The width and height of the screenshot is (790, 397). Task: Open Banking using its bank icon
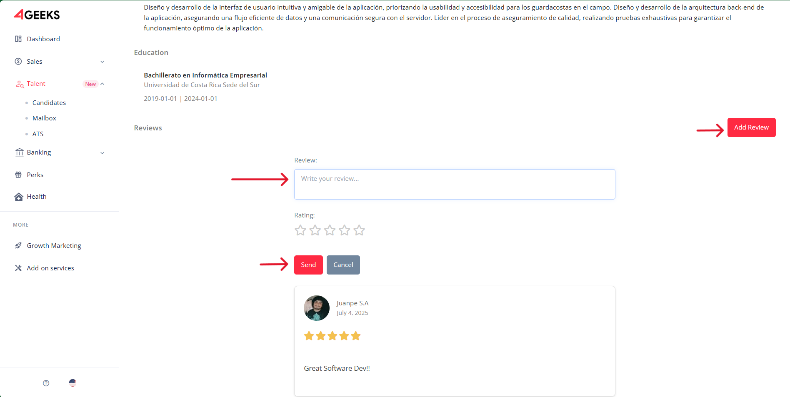click(19, 152)
